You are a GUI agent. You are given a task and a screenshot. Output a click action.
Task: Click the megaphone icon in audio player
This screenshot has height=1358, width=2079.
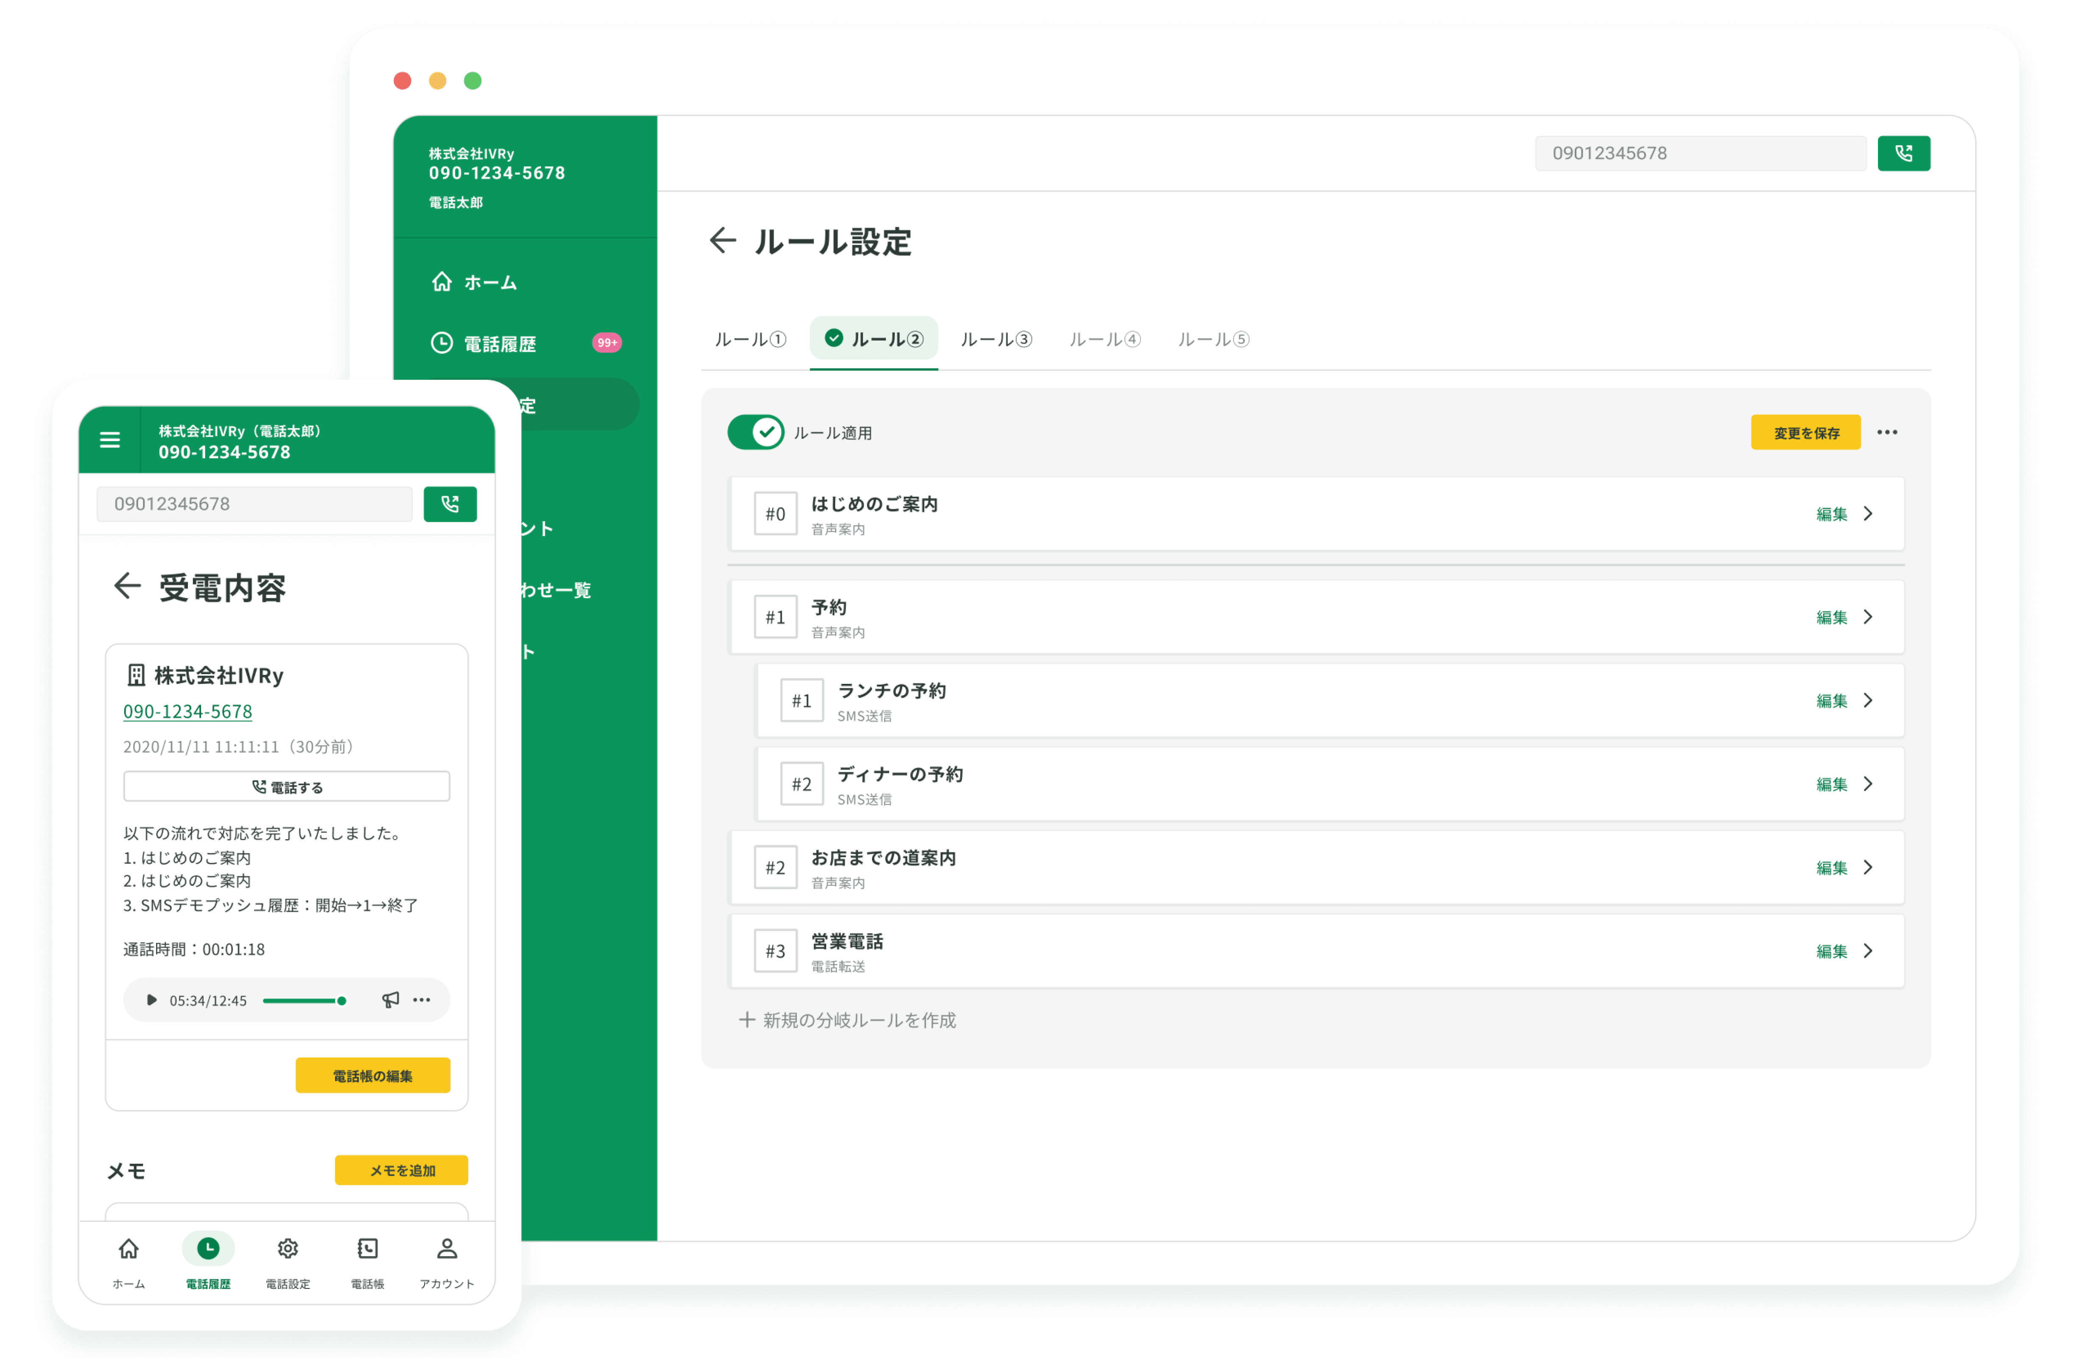point(391,1000)
